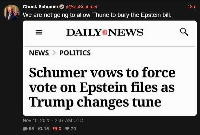Like the post with the heart icon

coord(67,129)
